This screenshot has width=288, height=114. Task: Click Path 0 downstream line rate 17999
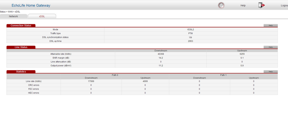[x=91, y=81]
